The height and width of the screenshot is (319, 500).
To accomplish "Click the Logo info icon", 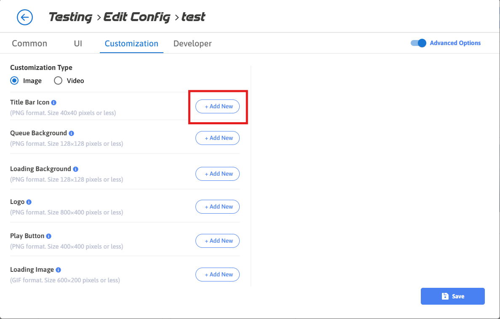I will tap(29, 202).
